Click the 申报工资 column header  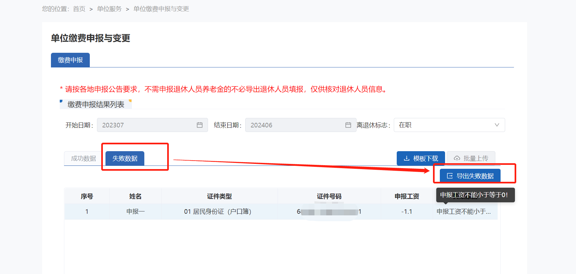[x=407, y=196]
